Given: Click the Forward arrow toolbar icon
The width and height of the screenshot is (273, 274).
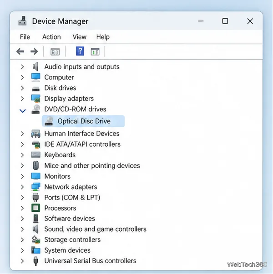Looking at the screenshot, I should pyautogui.click(x=34, y=51).
